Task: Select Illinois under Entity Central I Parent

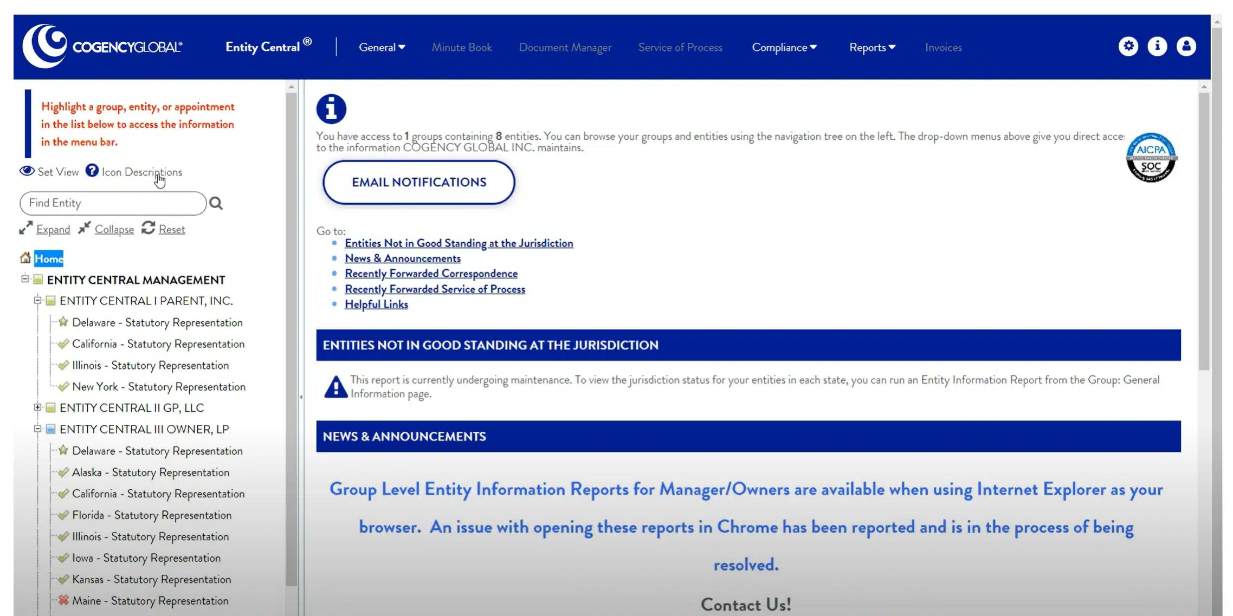Action: [150, 365]
